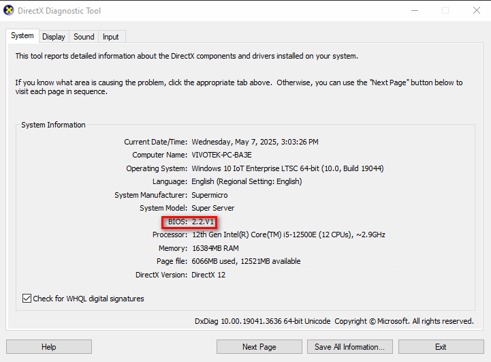
Task: Click the Supermicro manufacturer value
Action: (x=210, y=195)
